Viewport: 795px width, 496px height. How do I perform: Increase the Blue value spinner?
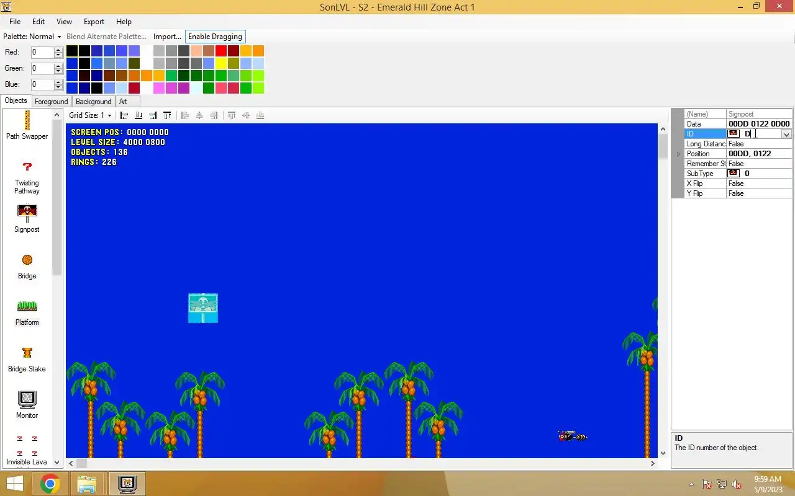pos(58,82)
